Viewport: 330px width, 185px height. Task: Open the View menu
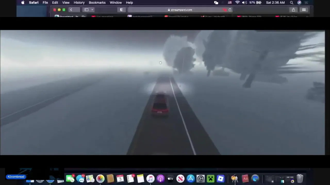pos(66,3)
